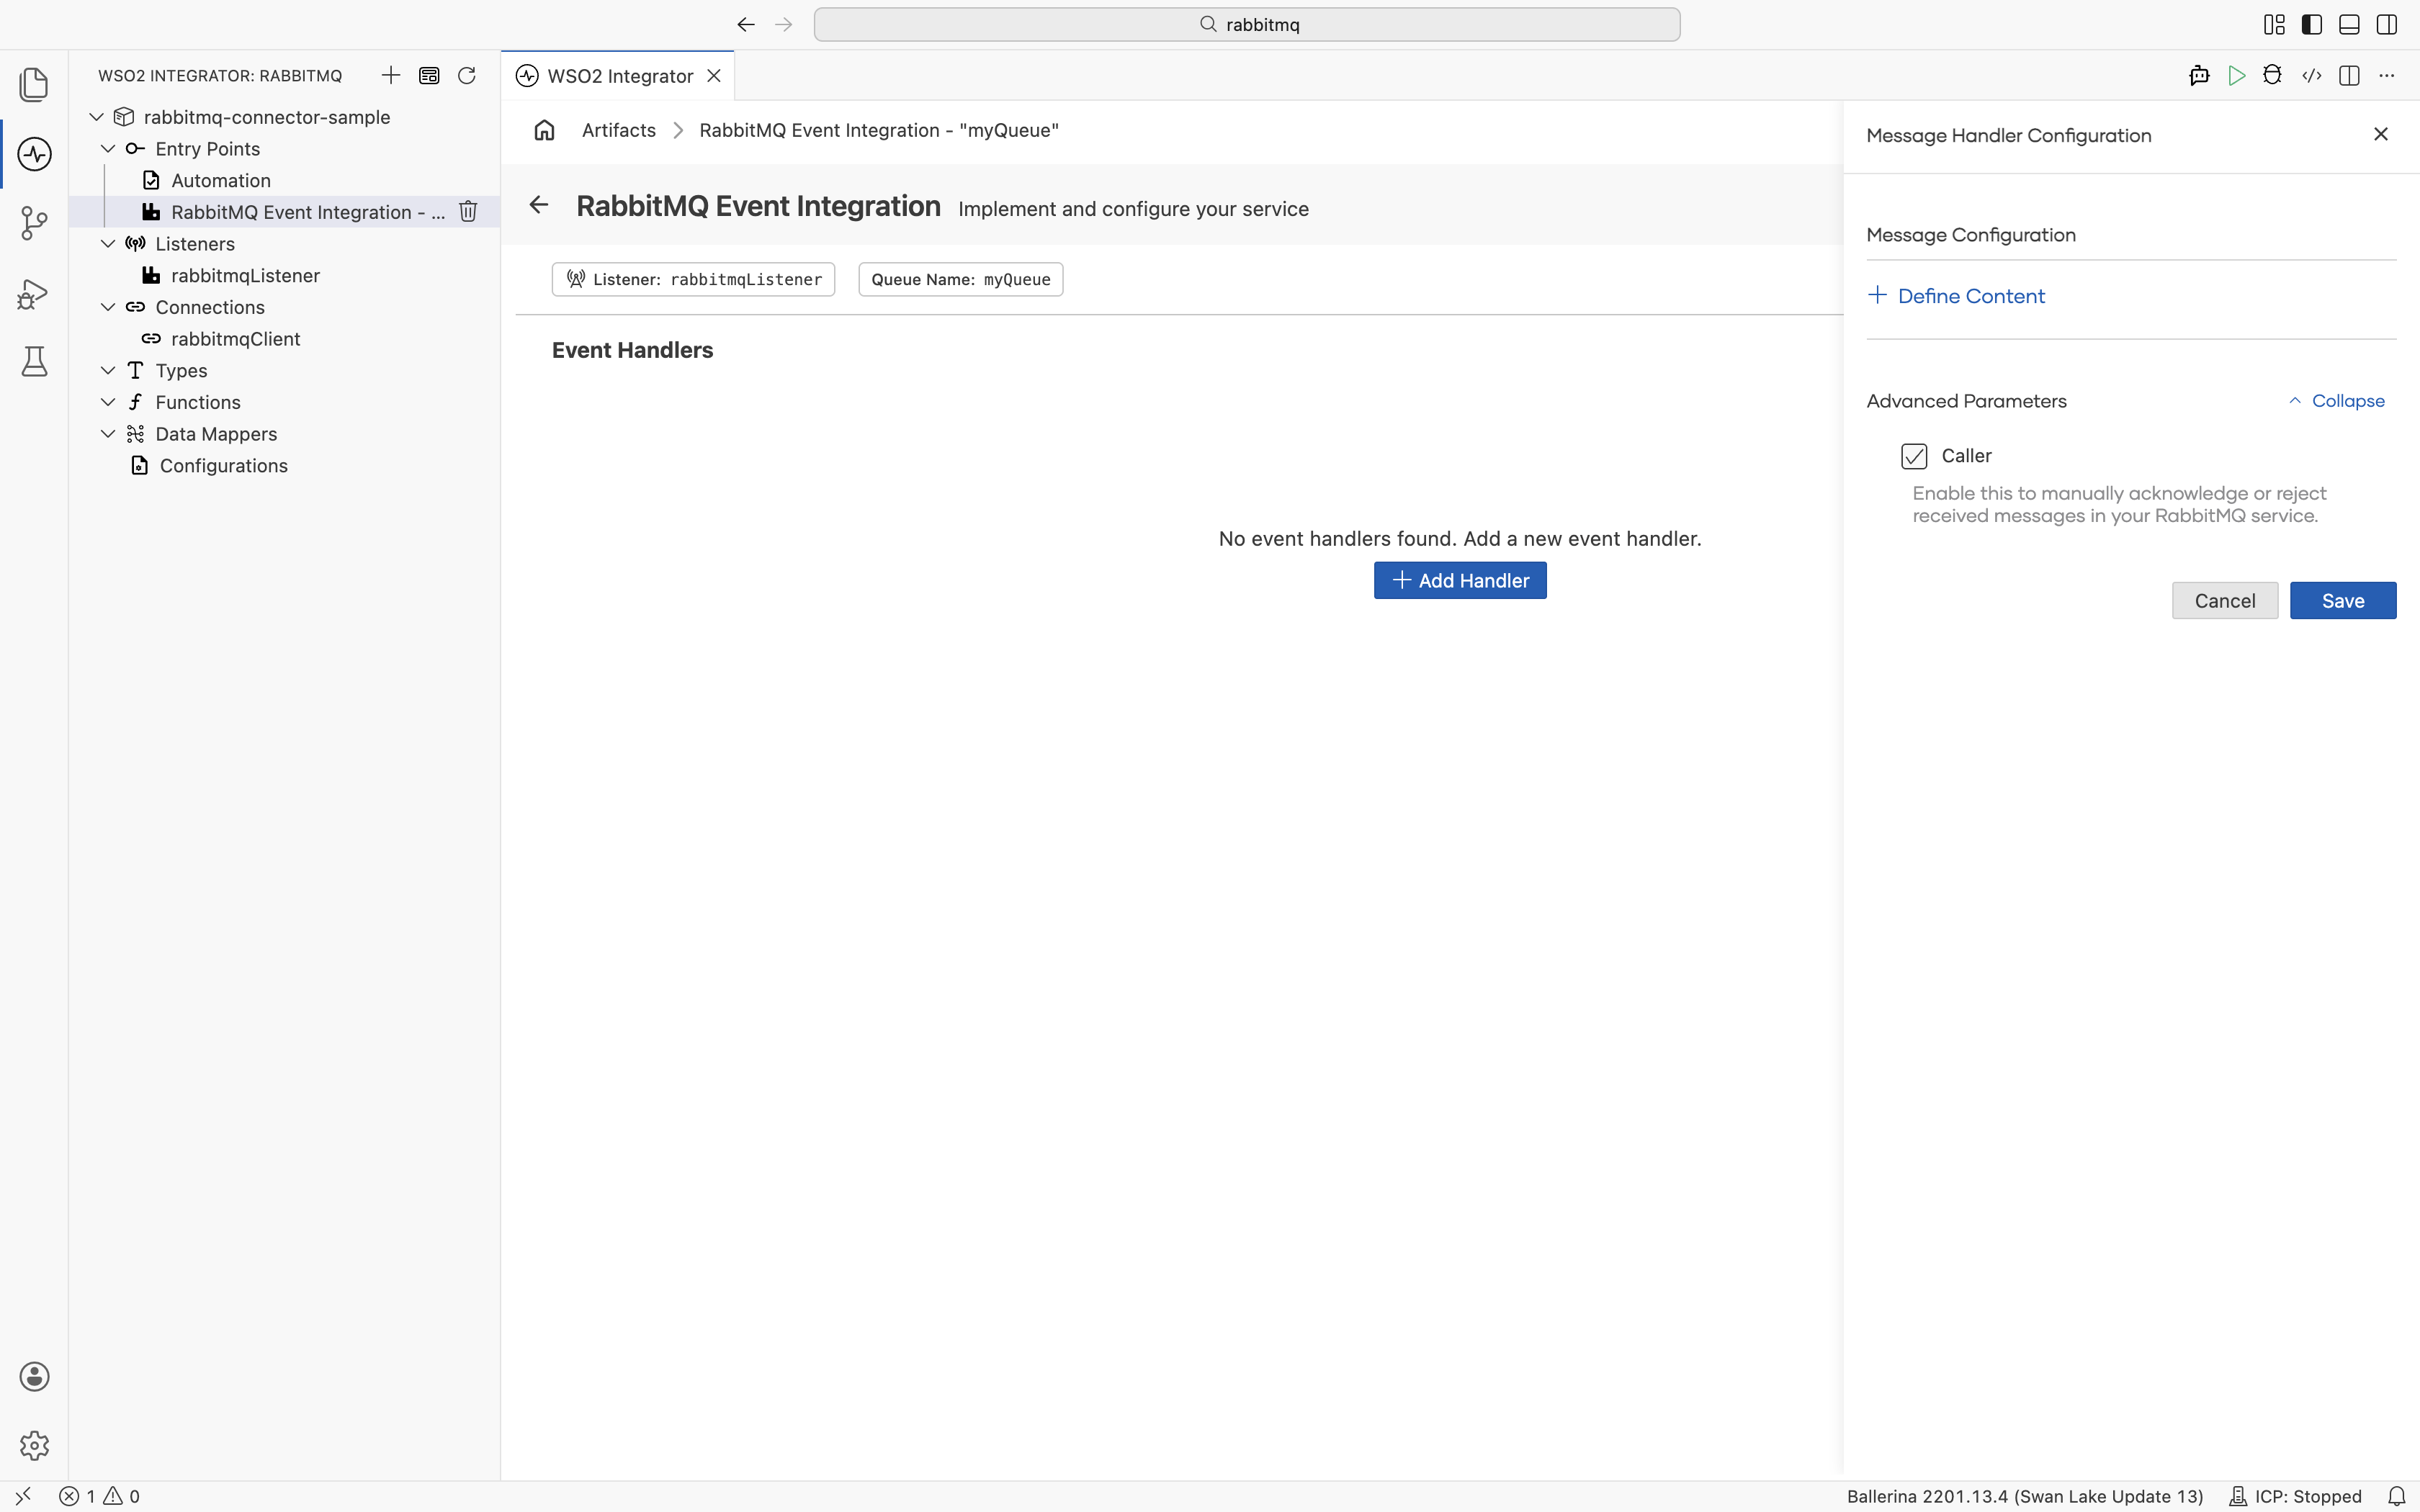Refresh the WSO2 Integrator project tree
Screen dimensions: 2420x1512
pyautogui.click(x=467, y=75)
